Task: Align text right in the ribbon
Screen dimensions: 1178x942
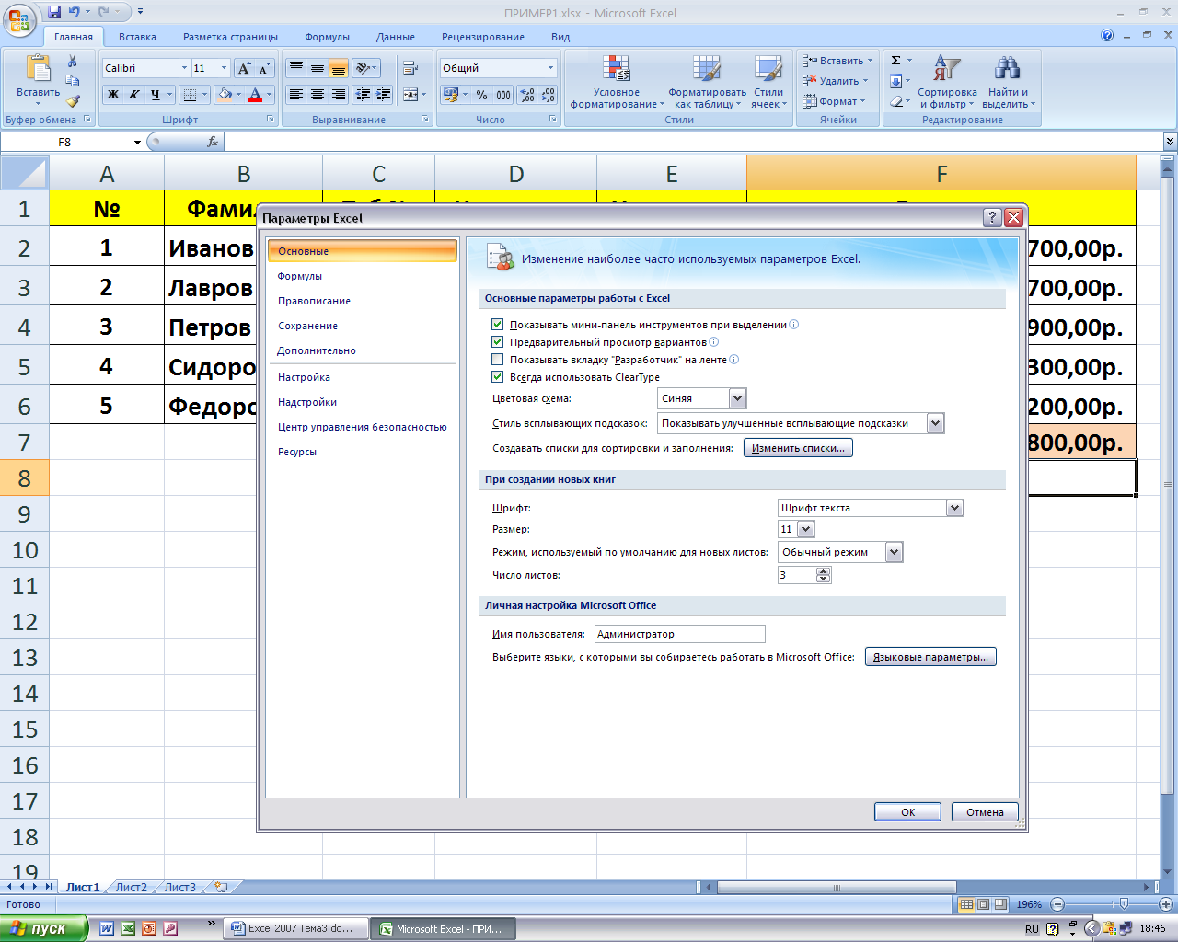Action: 339,94
